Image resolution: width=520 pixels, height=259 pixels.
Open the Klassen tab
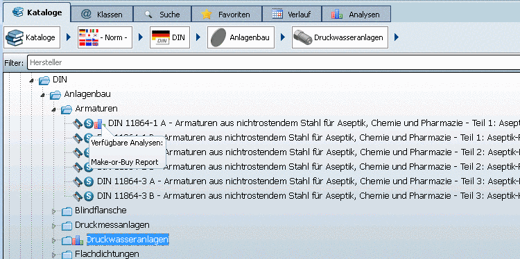102,15
